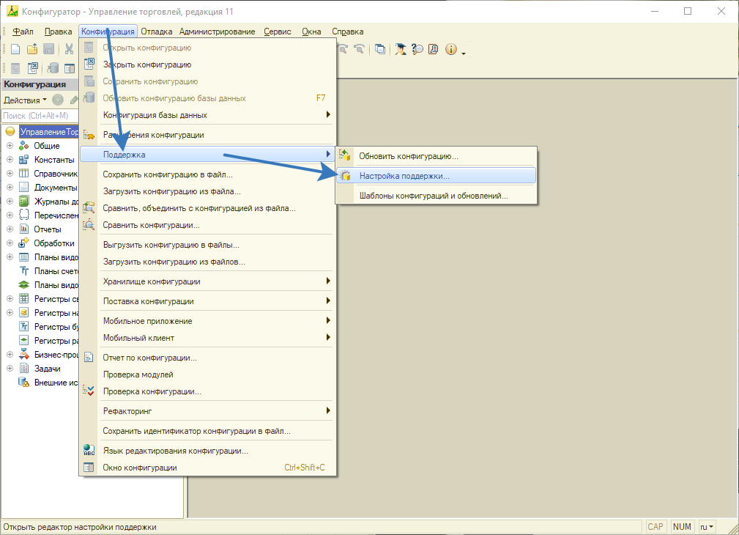Viewport: 739px width, 535px height.
Task: Open the About information icon in toolbar
Action: 450,49
